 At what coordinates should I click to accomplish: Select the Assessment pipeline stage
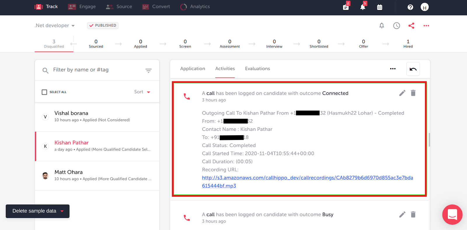(230, 44)
